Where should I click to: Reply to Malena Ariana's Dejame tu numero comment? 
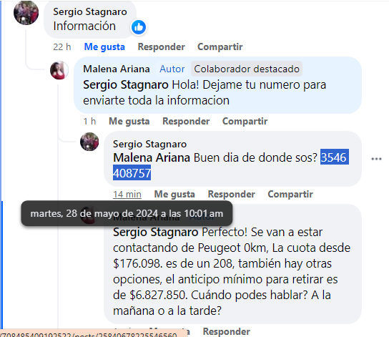[186, 121]
